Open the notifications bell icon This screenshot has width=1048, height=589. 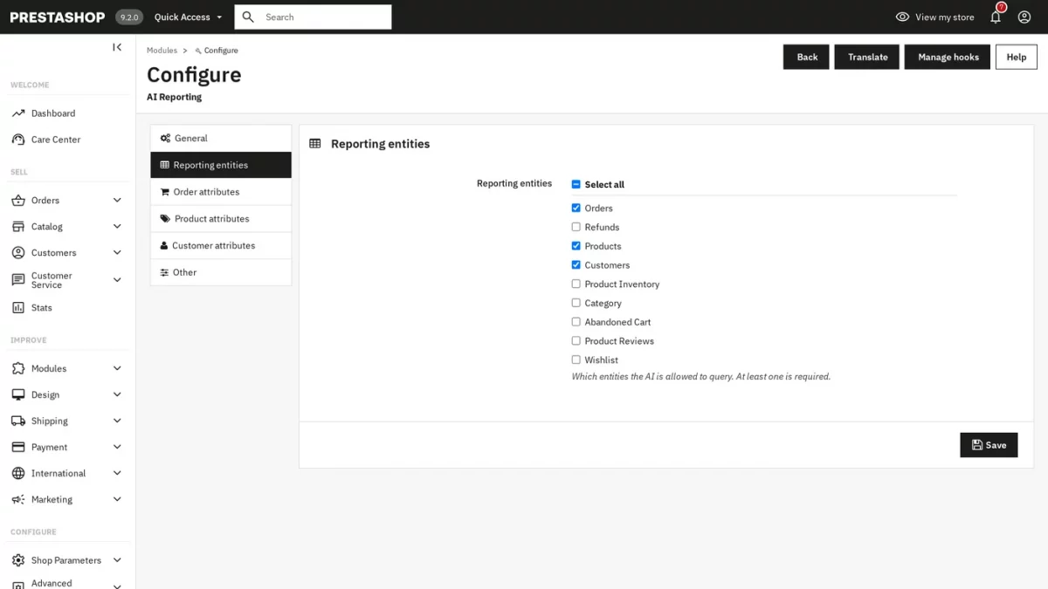point(996,17)
